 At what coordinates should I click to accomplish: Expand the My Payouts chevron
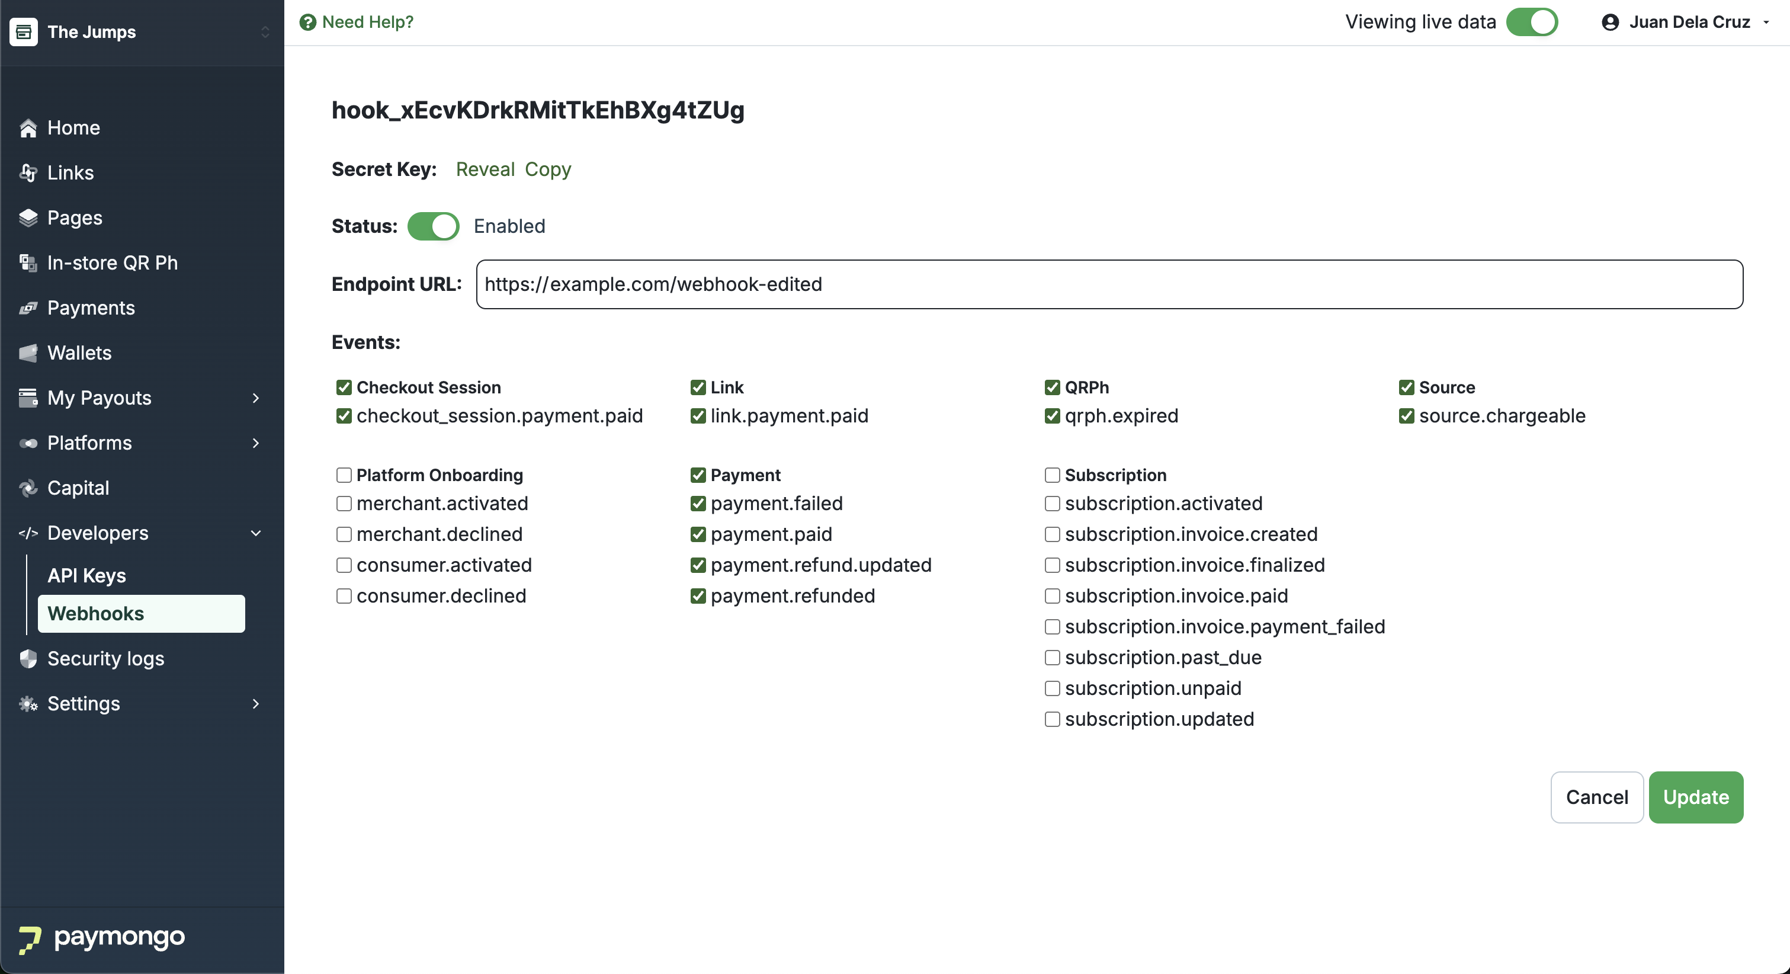[256, 398]
